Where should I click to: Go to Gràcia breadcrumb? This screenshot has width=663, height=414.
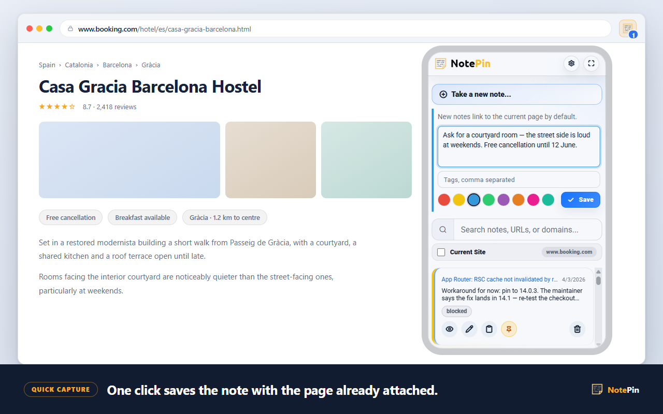point(151,65)
